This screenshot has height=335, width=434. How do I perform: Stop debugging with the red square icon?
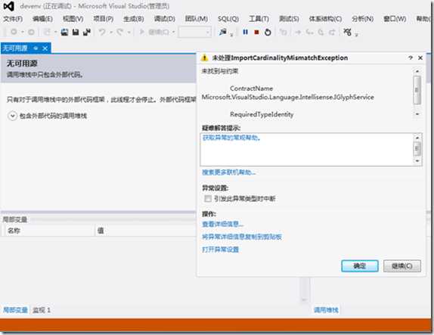[256, 32]
